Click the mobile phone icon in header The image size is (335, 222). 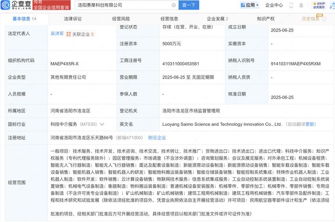[x=291, y=5]
